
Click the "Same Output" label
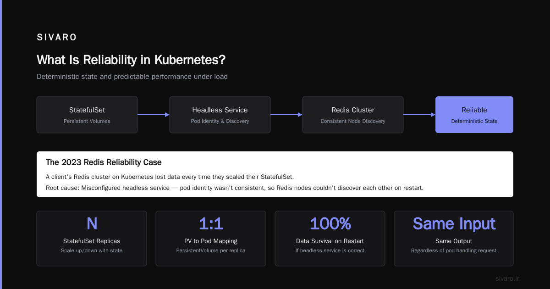[454, 241]
